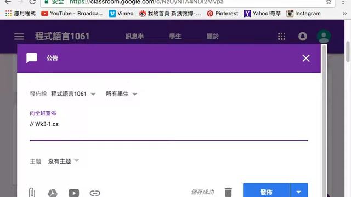Switch to the 關於 tab

click(213, 37)
